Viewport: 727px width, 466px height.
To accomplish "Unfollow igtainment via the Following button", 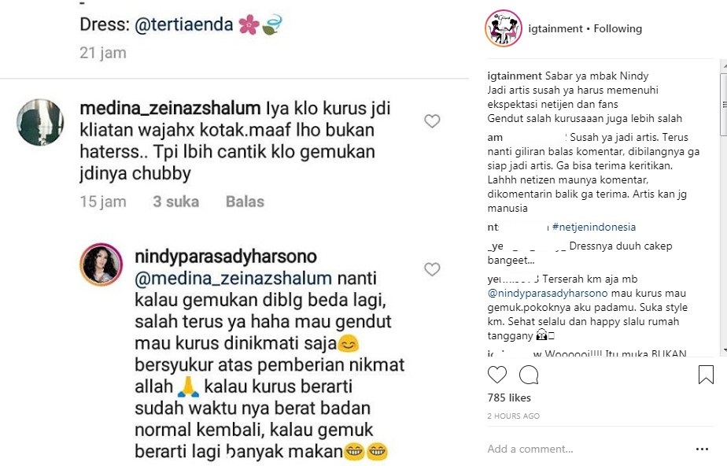I will tap(618, 28).
